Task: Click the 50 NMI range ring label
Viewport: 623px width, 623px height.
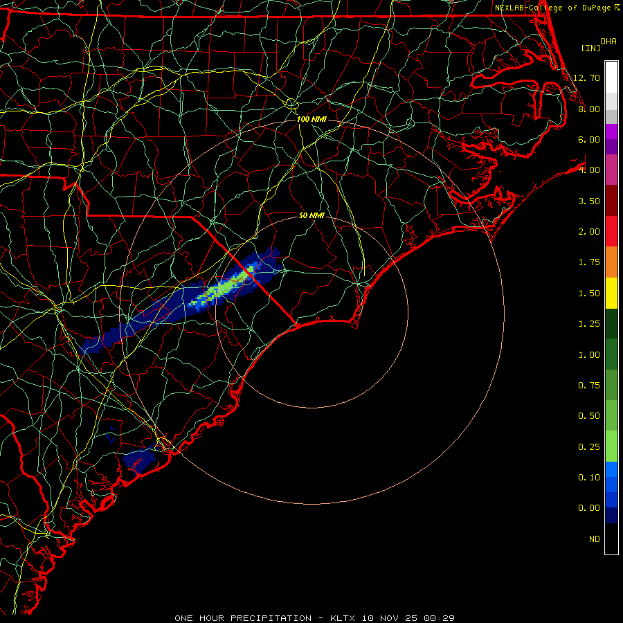Action: click(x=311, y=215)
